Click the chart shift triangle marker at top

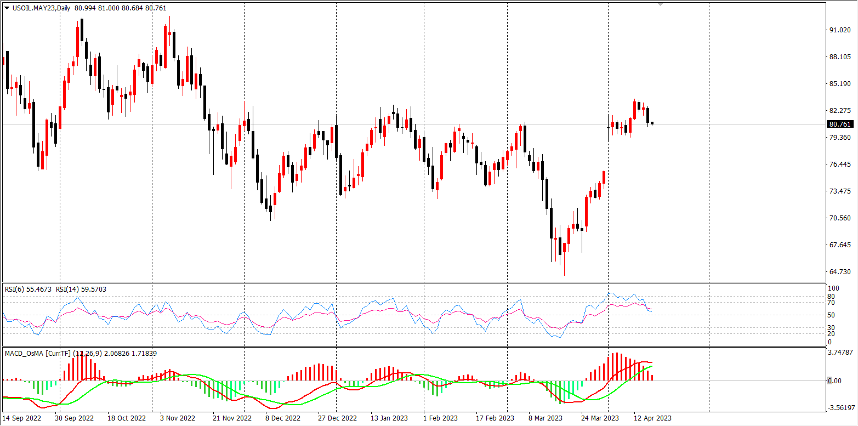pyautogui.click(x=661, y=4)
